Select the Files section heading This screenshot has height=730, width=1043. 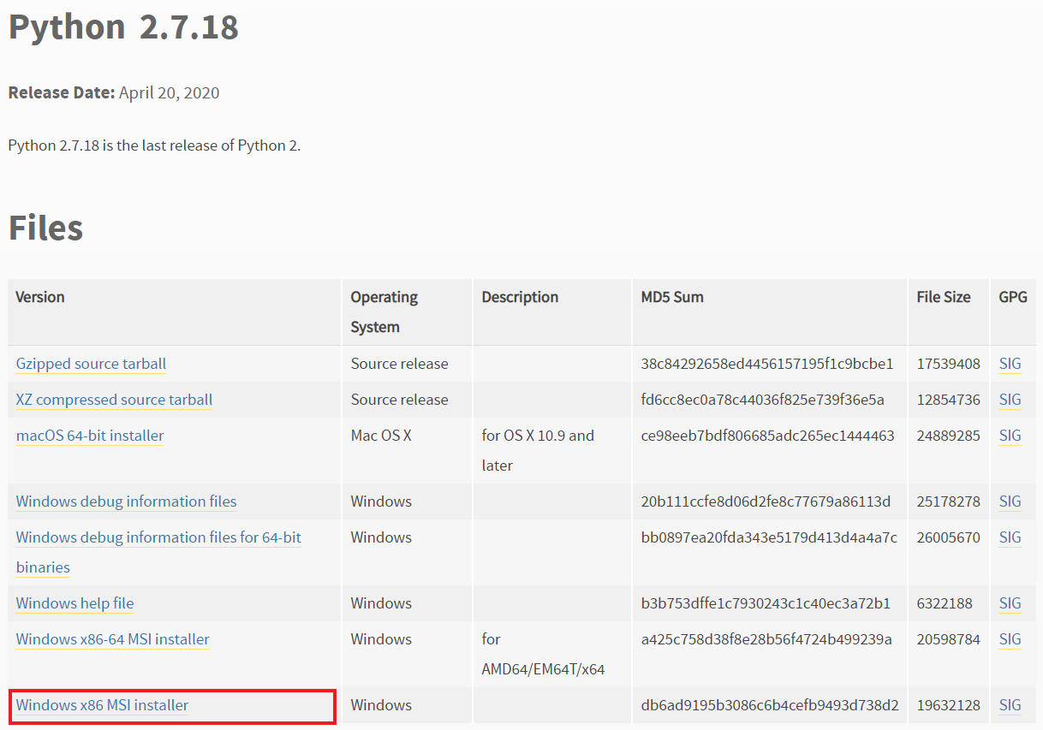[45, 227]
